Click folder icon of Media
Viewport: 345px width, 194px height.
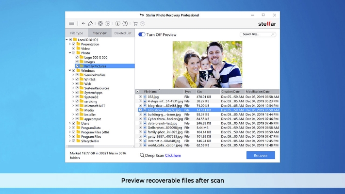[82, 110]
